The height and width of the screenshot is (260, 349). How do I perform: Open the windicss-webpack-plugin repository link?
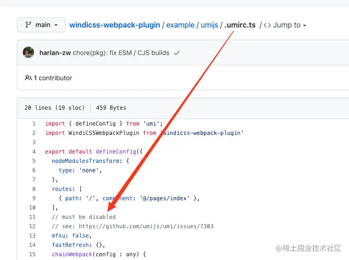click(115, 25)
